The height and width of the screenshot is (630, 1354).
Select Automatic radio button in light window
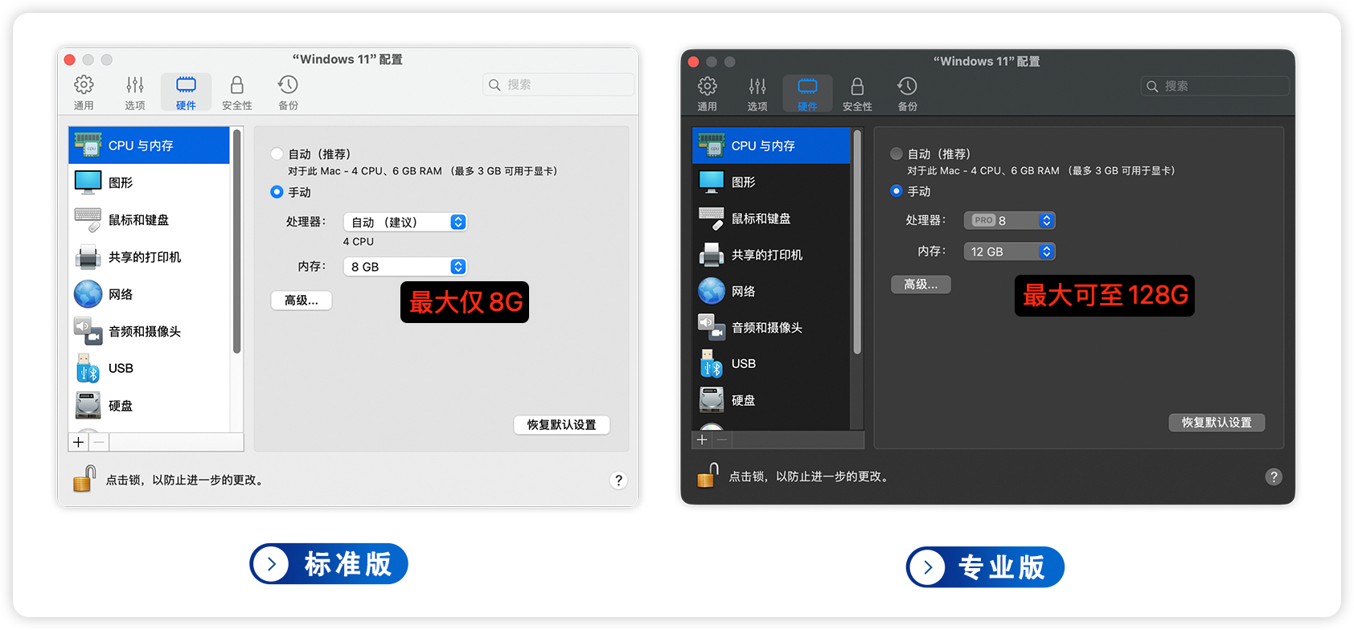pyautogui.click(x=277, y=153)
